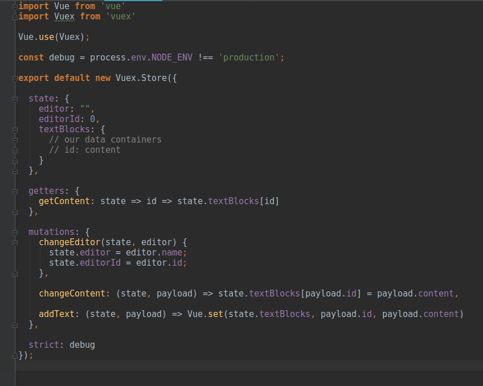Click the "mutations" key
This screenshot has width=483, height=386.
(51, 232)
